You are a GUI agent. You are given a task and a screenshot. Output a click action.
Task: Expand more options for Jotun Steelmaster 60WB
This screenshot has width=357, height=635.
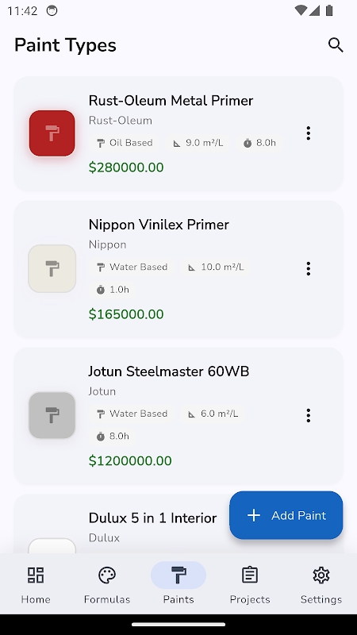click(309, 415)
